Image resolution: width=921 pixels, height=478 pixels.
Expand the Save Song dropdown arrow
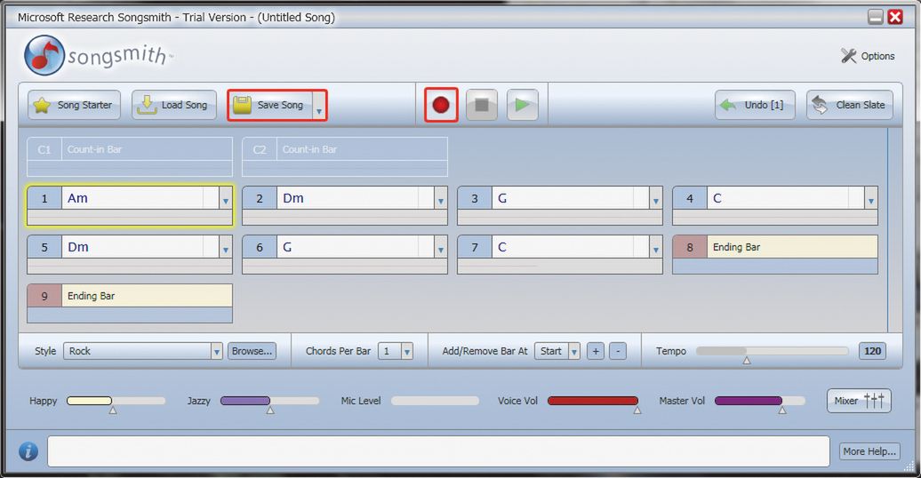tap(319, 106)
